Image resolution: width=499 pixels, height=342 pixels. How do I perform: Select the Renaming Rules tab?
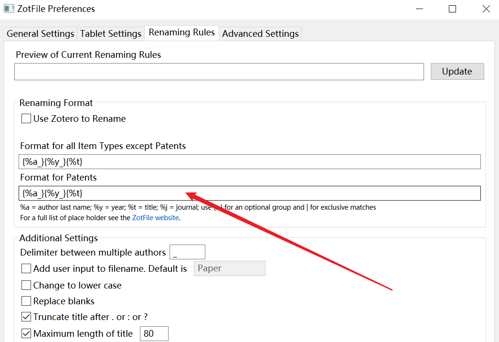[x=182, y=32]
